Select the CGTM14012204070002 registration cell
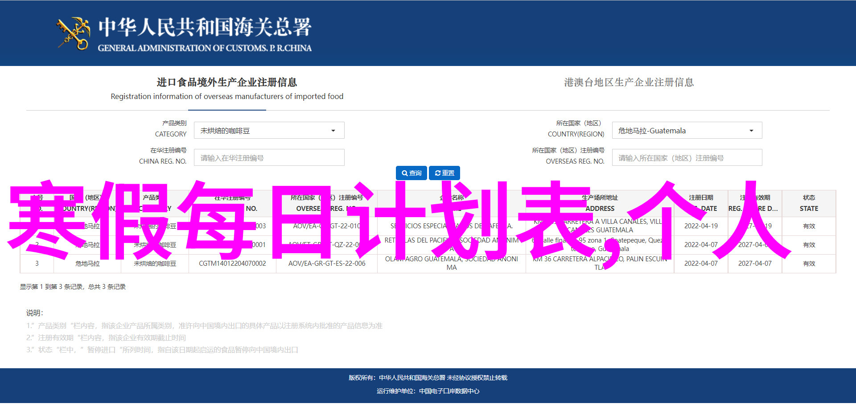The image size is (856, 420). [x=232, y=264]
